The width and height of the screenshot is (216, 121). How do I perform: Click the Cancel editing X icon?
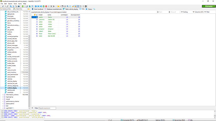coord(51,6)
